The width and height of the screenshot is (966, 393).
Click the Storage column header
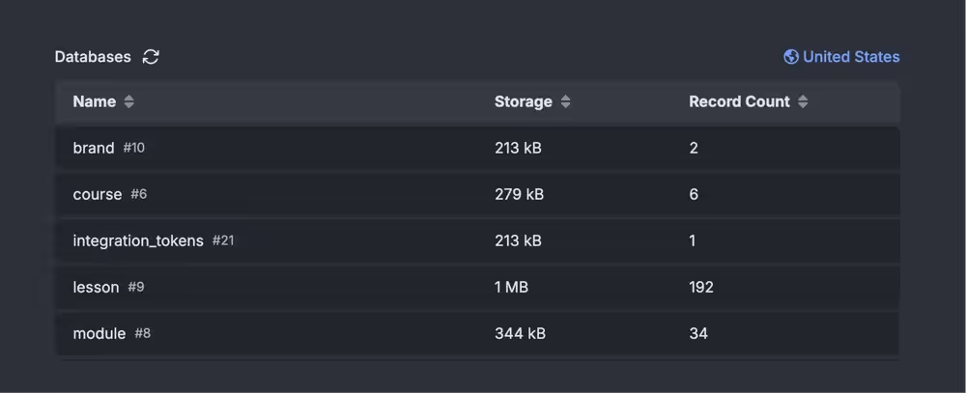(524, 102)
